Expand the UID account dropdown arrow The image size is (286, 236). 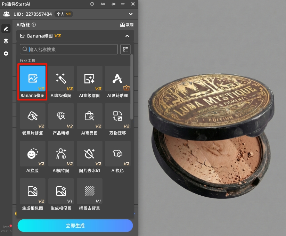[x=131, y=14]
